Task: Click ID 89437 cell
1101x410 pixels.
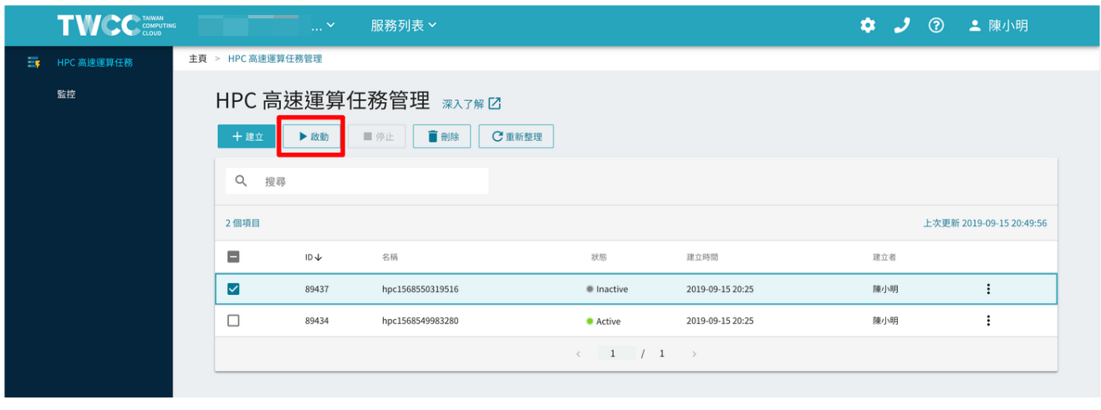Action: point(317,290)
